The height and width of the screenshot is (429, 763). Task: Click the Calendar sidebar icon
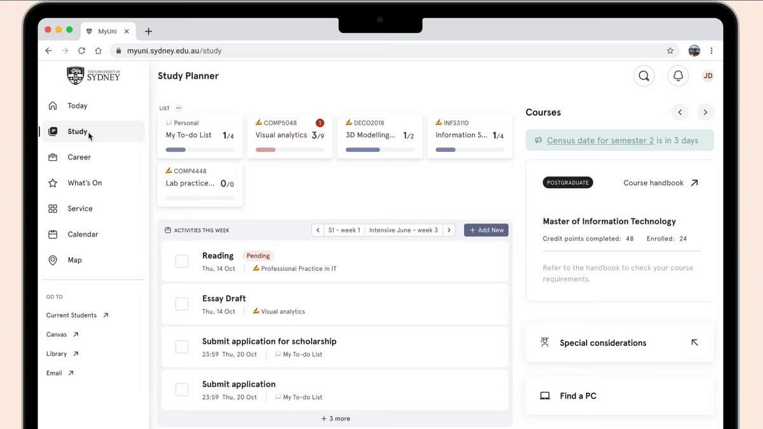coord(53,235)
